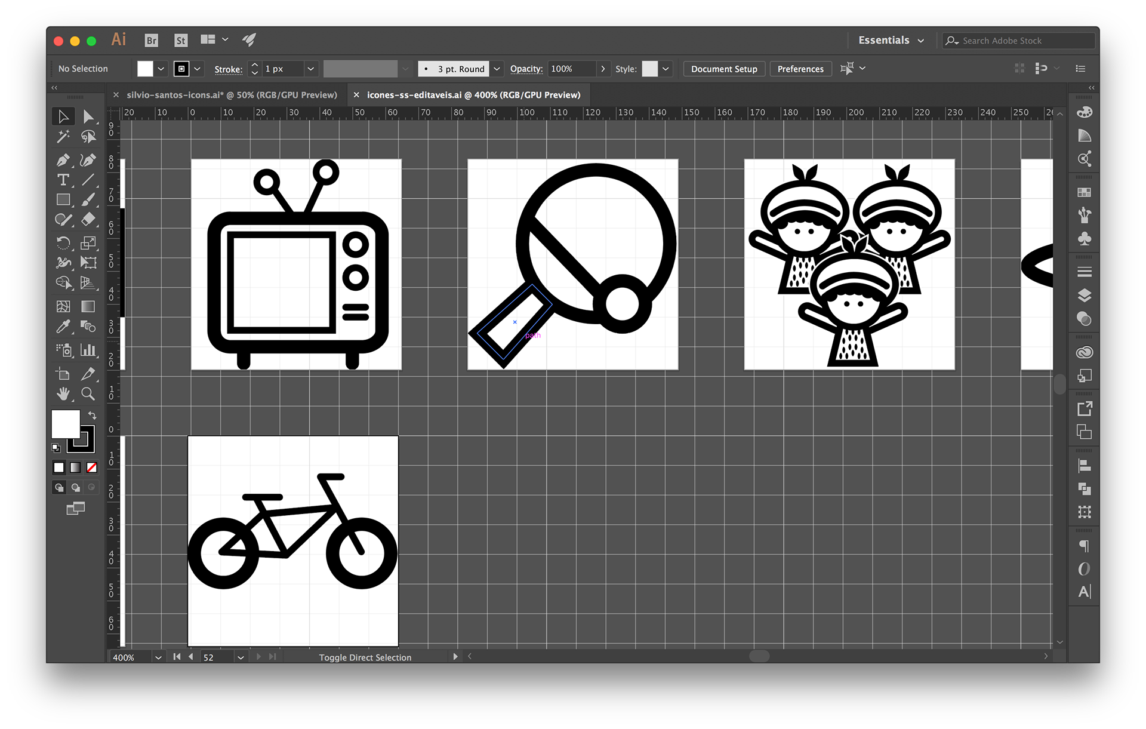Open the Color panel palette icon
The height and width of the screenshot is (729, 1146).
point(1084,112)
